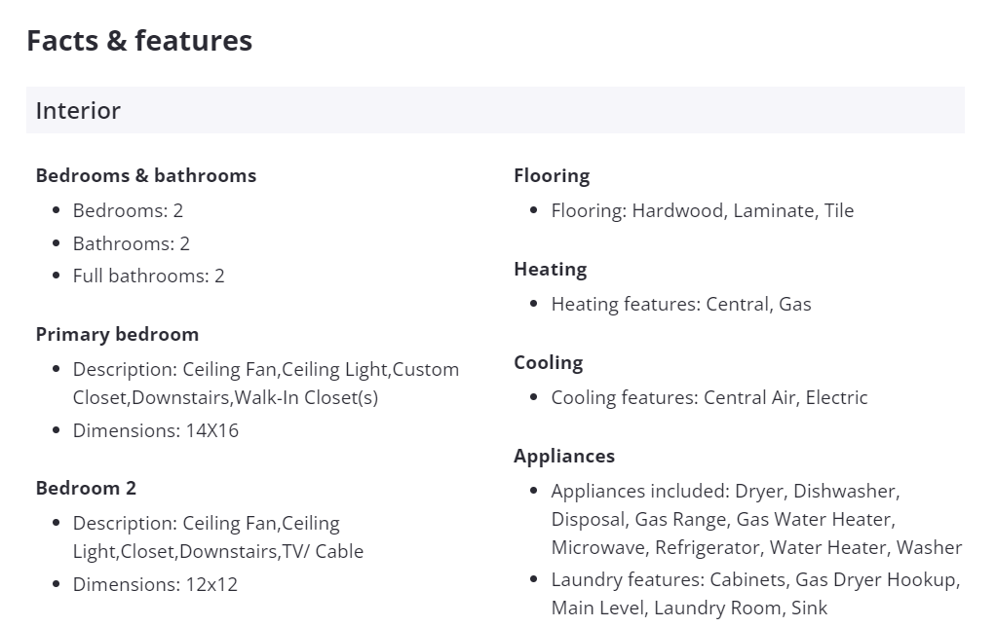Select the Dimensions: 14X16 entry

coord(155,430)
